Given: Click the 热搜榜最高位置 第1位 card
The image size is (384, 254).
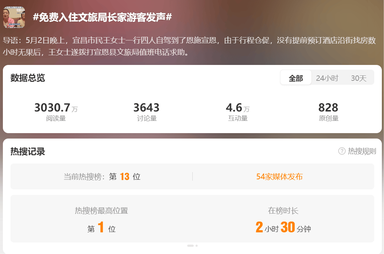Looking at the screenshot, I should click(x=101, y=219).
